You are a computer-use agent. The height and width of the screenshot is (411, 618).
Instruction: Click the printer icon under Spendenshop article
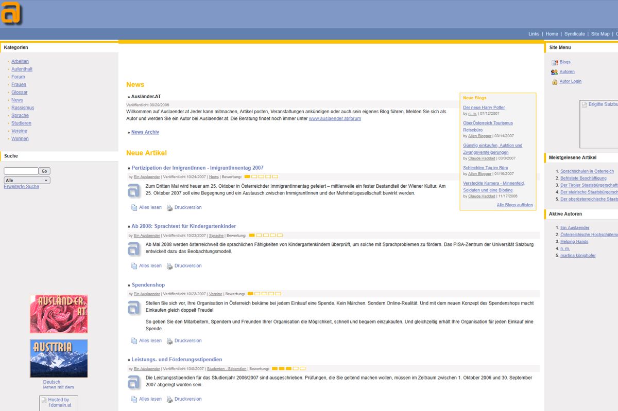(169, 341)
